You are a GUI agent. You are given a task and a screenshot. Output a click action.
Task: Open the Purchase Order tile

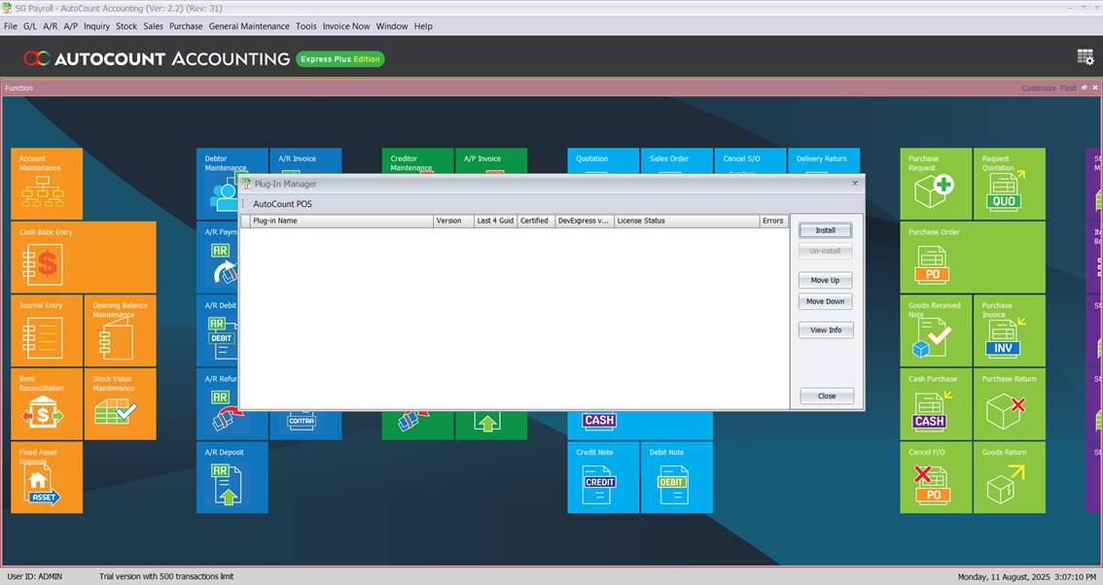973,258
